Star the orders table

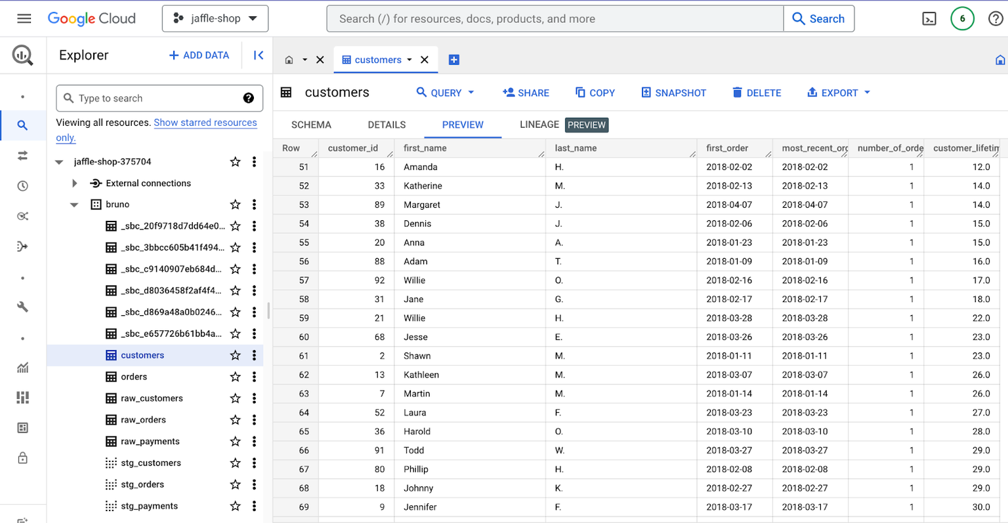click(235, 376)
